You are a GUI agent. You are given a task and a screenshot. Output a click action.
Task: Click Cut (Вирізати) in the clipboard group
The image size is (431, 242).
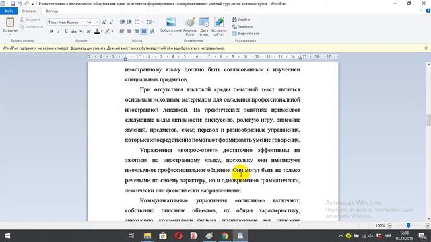(x=30, y=19)
